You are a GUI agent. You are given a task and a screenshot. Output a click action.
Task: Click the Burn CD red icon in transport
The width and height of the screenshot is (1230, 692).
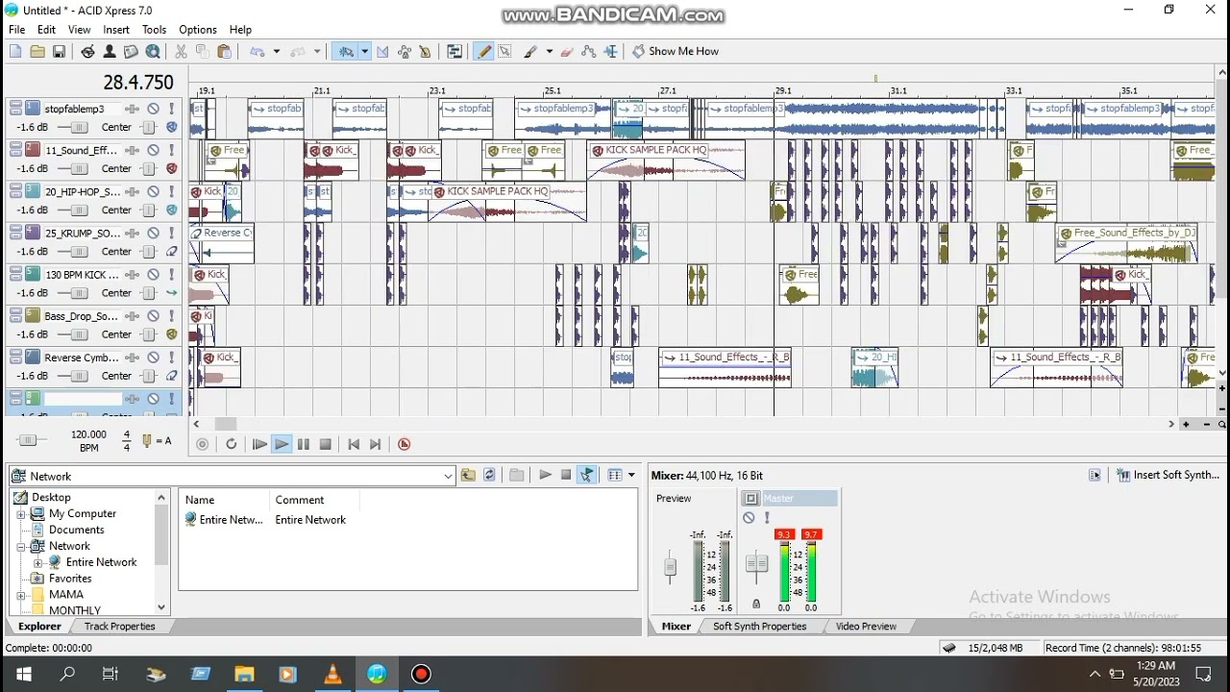coord(404,444)
